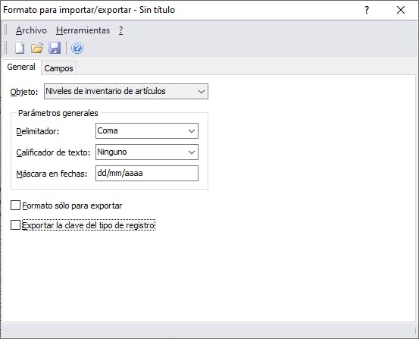419x339 pixels.
Task: Switch to the Campos tab
Action: point(58,68)
